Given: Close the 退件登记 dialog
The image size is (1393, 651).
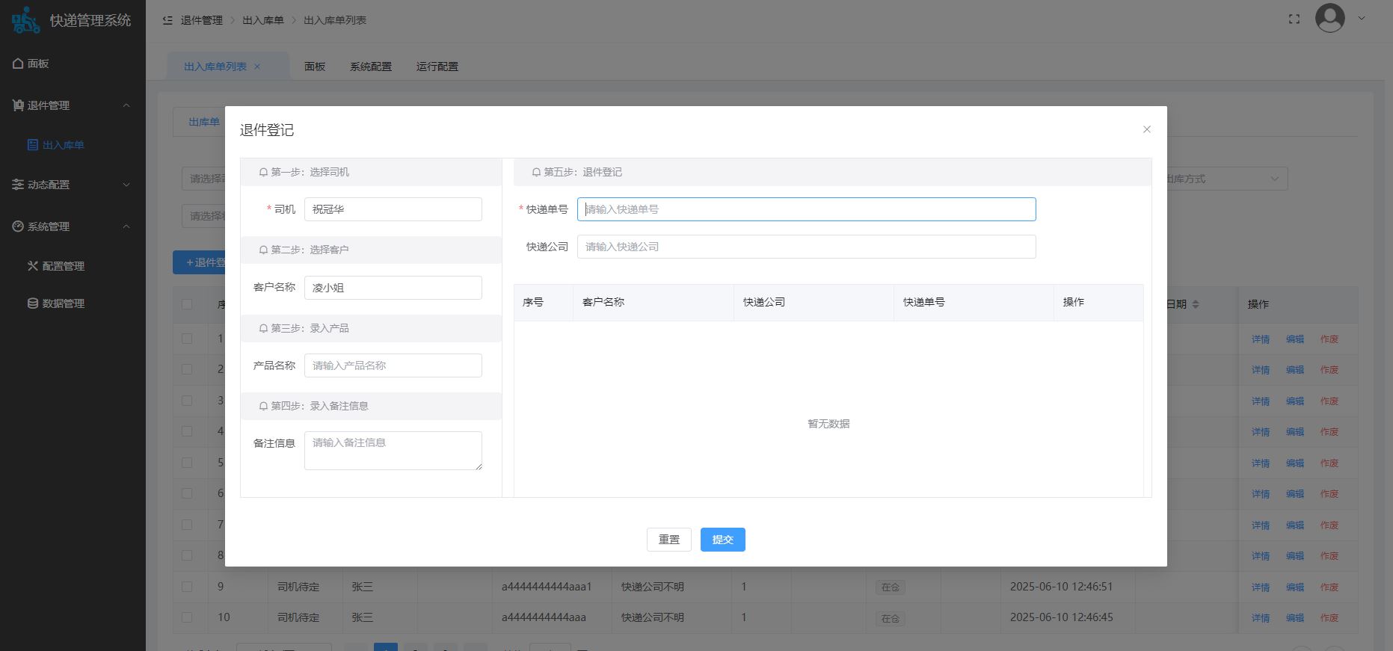Looking at the screenshot, I should tap(1146, 129).
